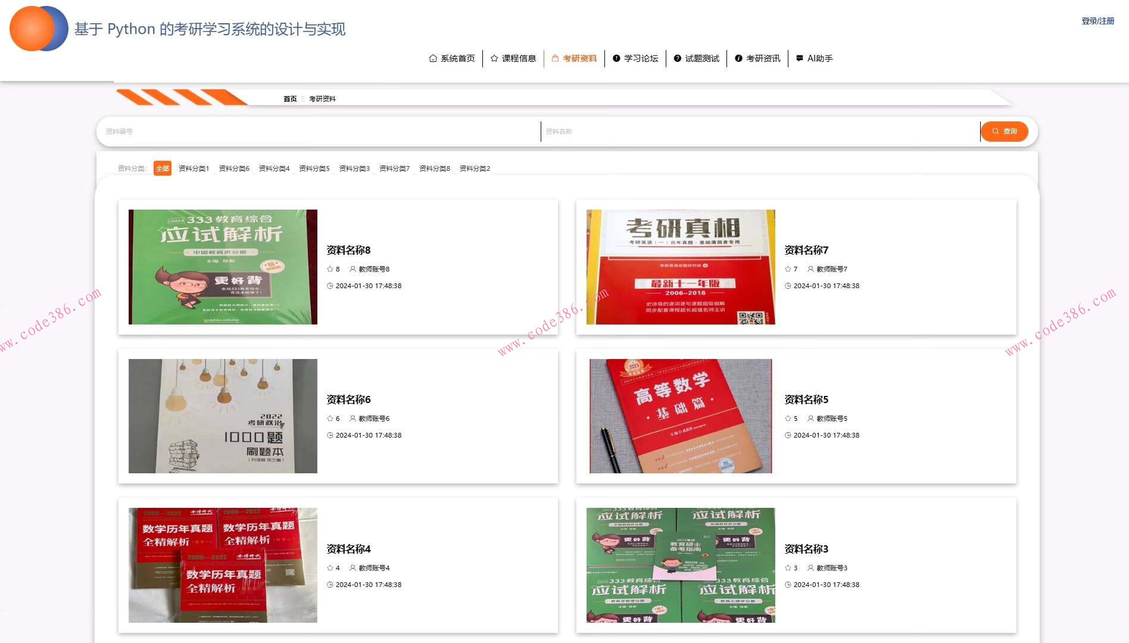
Task: Toggle the favorite star on 资料名称7
Action: pos(787,269)
